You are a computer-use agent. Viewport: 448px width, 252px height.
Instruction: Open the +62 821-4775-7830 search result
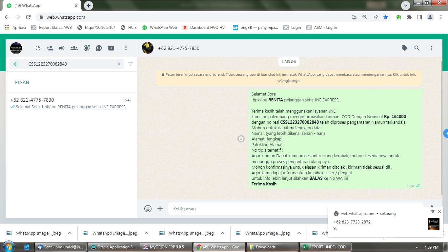pyautogui.click(x=71, y=103)
